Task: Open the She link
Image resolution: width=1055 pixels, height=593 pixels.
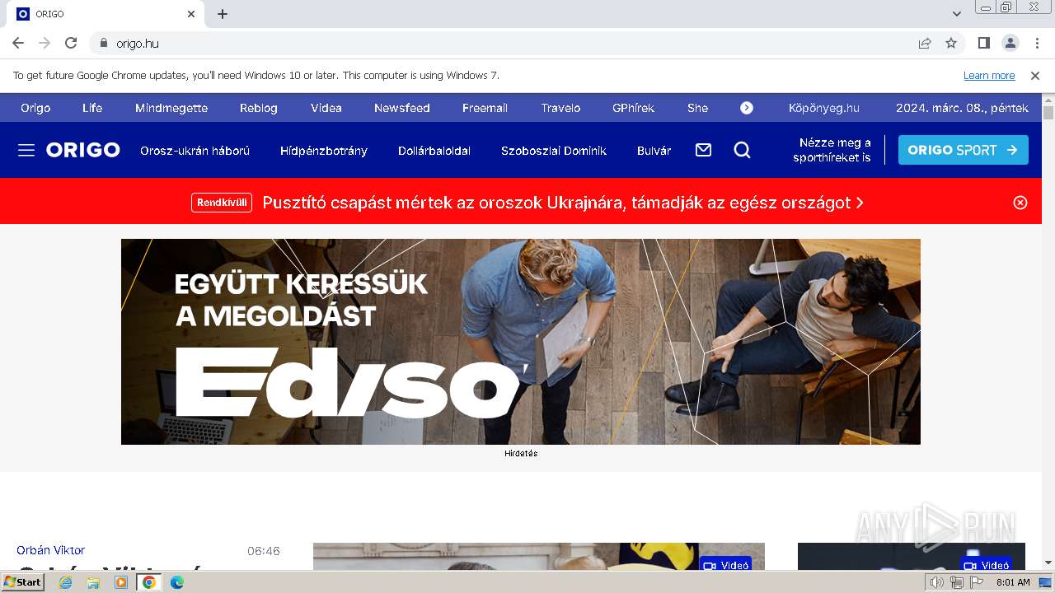Action: click(x=697, y=108)
